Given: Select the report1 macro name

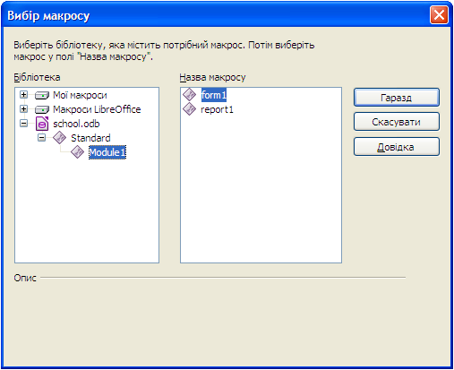Looking at the screenshot, I should 217,109.
